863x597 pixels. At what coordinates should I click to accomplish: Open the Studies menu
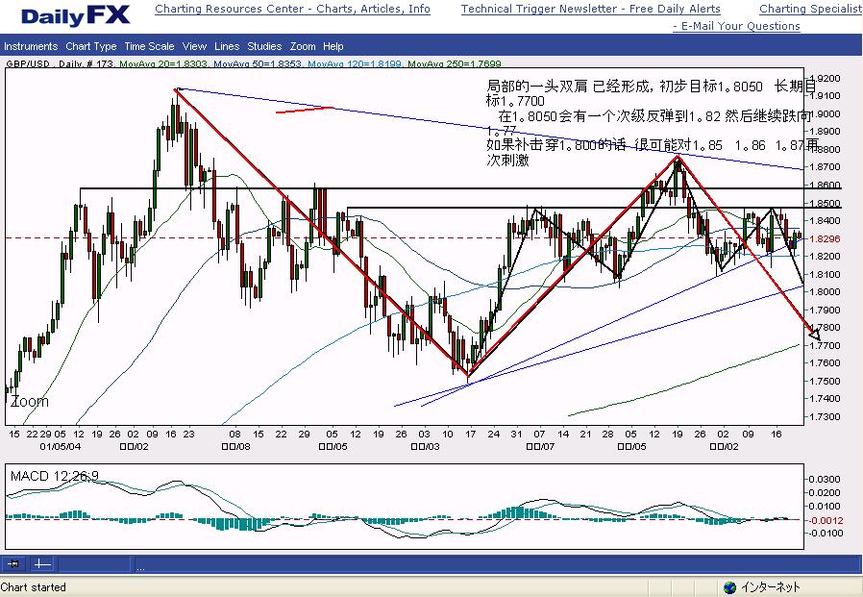coord(264,46)
